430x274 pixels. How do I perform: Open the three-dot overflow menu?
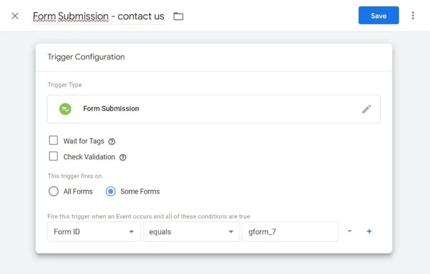tap(413, 15)
